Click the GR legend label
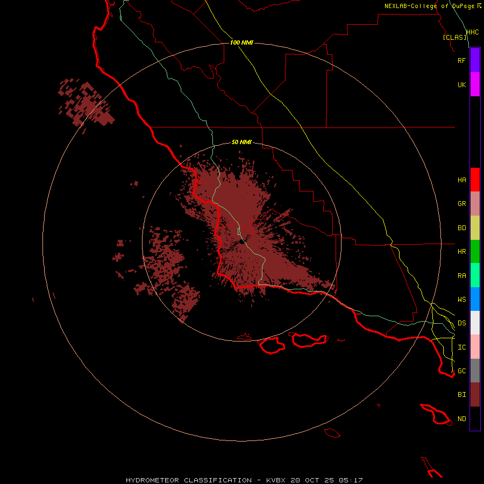The width and height of the screenshot is (484, 484). coord(461,204)
